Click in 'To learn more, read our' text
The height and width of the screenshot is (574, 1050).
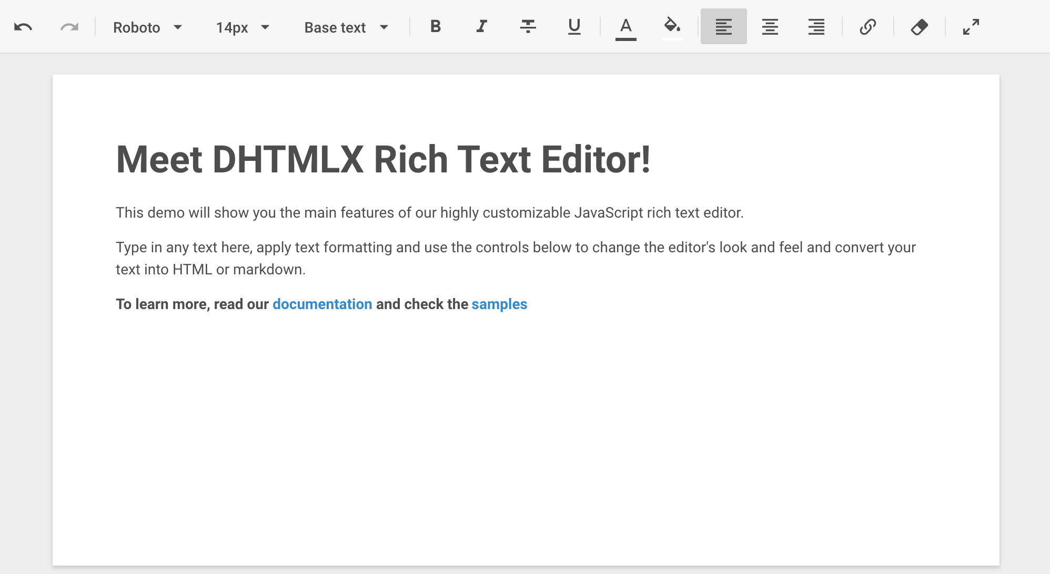tap(192, 304)
